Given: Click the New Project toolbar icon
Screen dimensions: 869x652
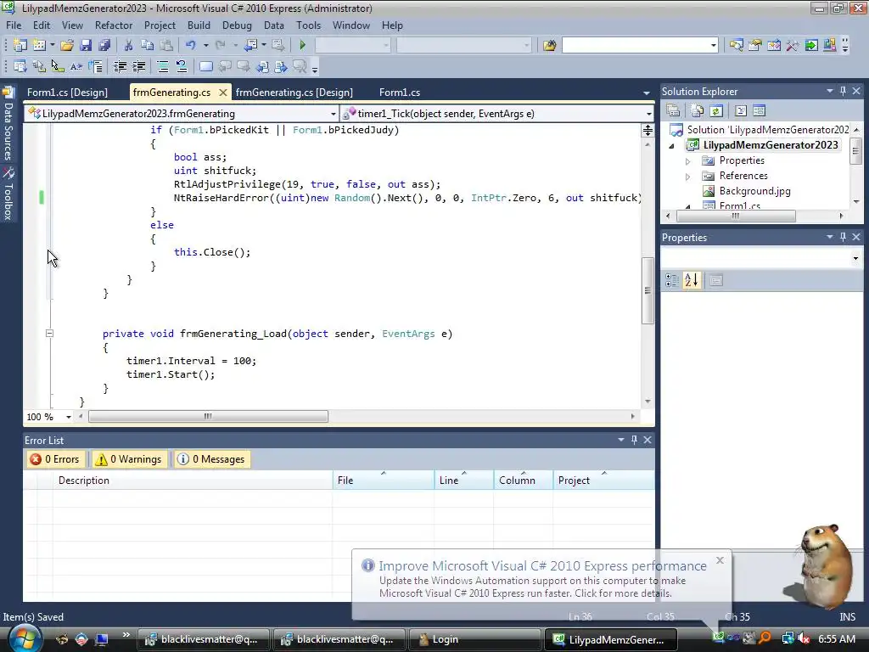Looking at the screenshot, I should (x=20, y=45).
